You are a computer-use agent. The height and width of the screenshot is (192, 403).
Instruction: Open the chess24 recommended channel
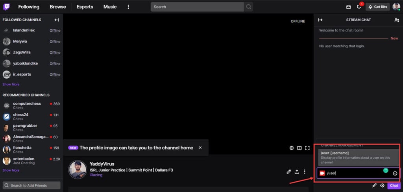pos(31,116)
